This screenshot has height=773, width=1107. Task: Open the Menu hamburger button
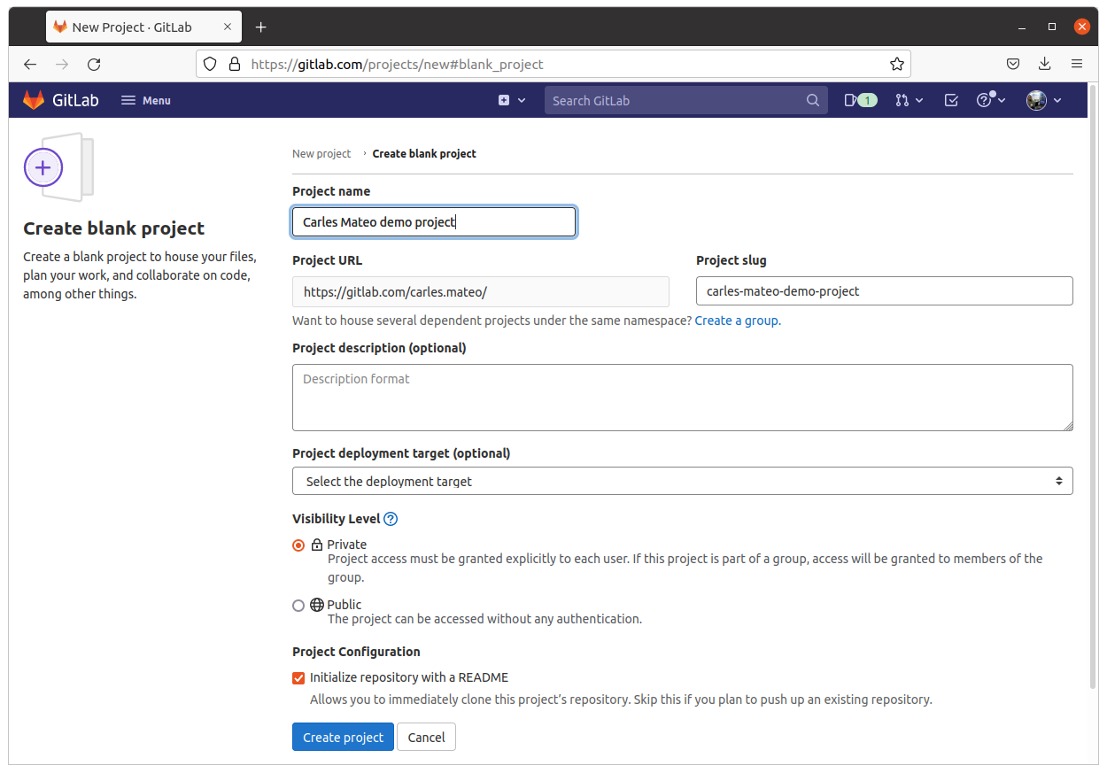click(146, 100)
